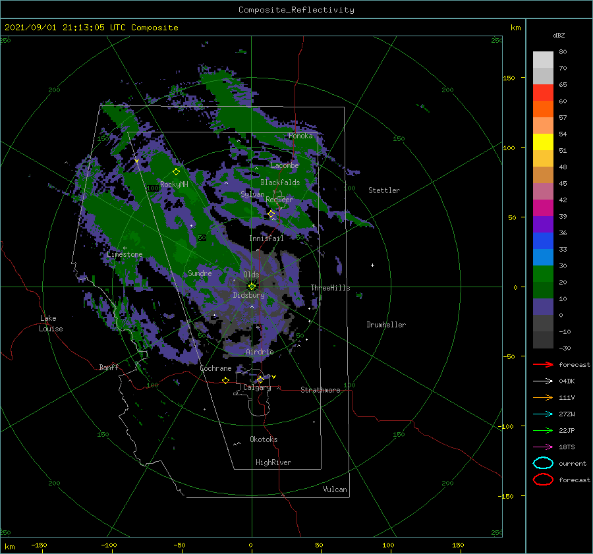
Task: Click the RockyMH map label
Action: pos(174,184)
